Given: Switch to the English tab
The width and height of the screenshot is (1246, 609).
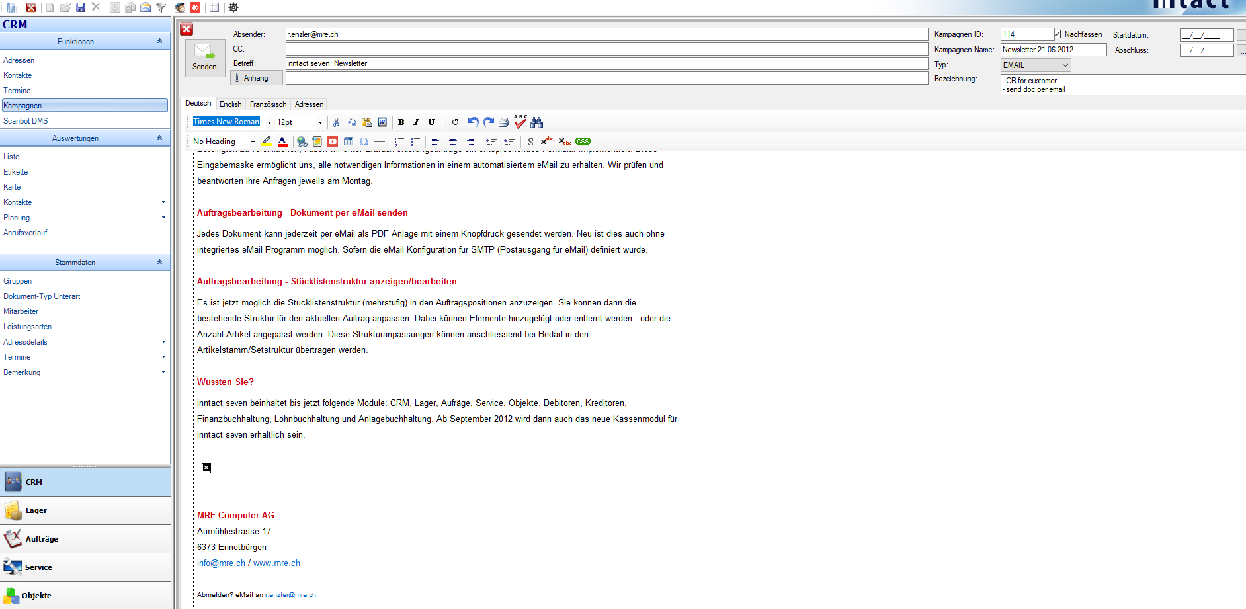Looking at the screenshot, I should pyautogui.click(x=231, y=104).
